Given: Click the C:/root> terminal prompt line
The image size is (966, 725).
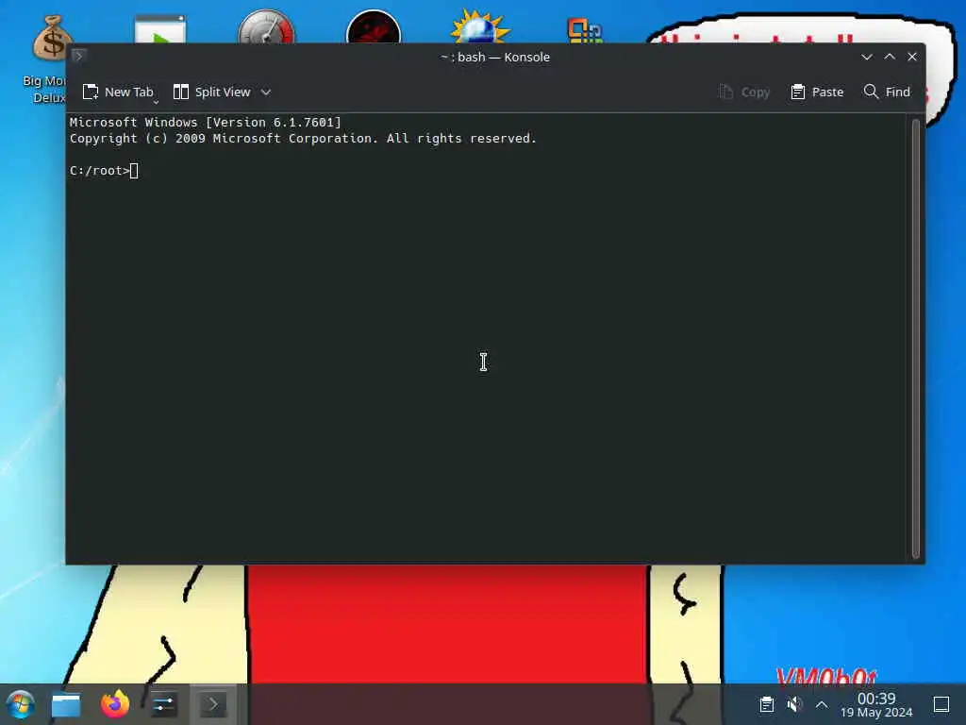Looking at the screenshot, I should [104, 171].
